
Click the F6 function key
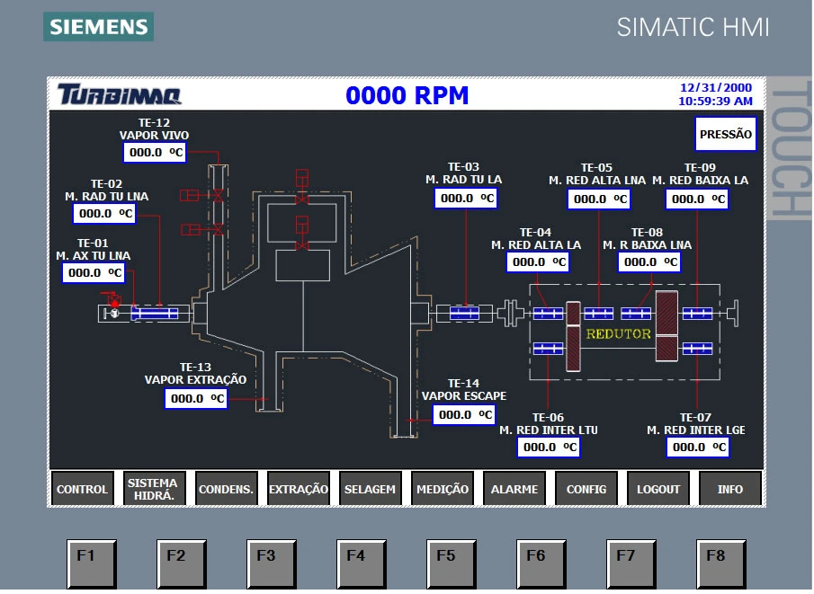pyautogui.click(x=541, y=563)
